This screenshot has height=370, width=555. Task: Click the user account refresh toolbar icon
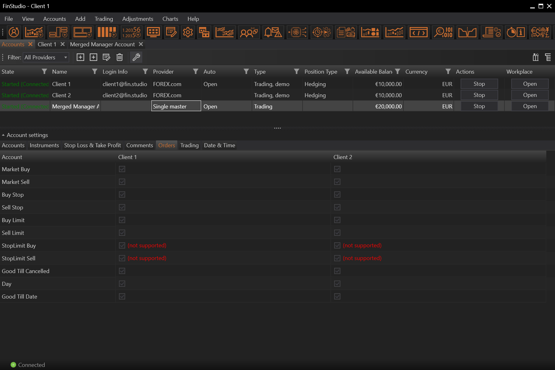14,32
